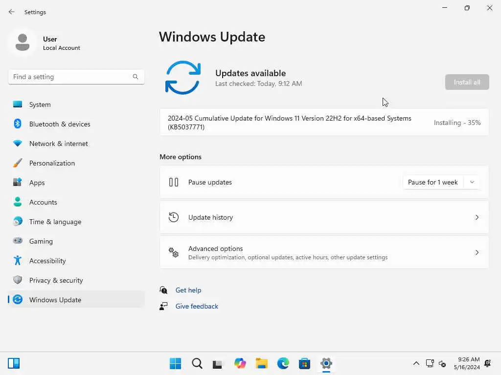Click the large blue update refresh arrows icon
Screen dimensions: 501x375
(x=183, y=78)
